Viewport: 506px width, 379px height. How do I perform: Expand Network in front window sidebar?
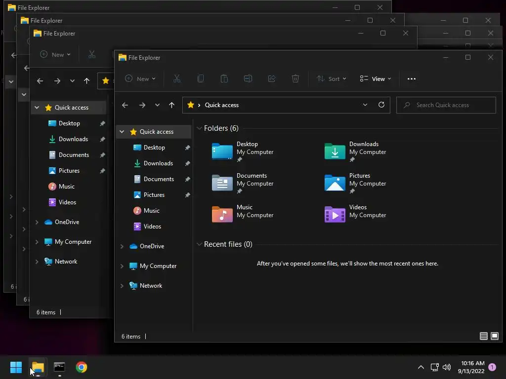[122, 286]
